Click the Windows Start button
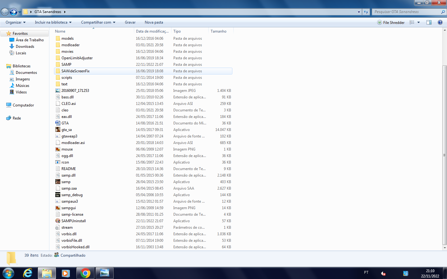The width and height of the screenshot is (447, 279). (x=8, y=273)
